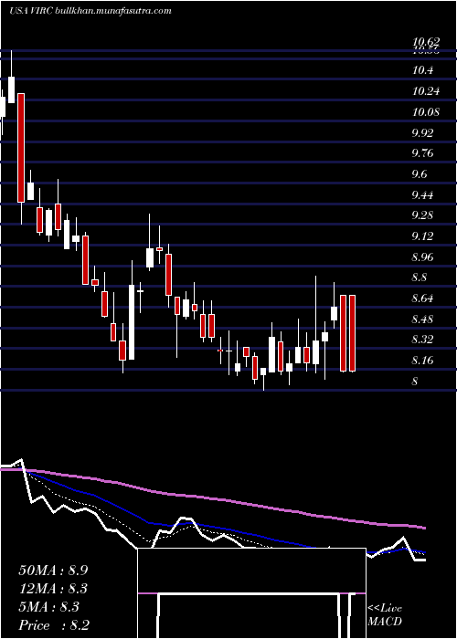
Task: Click the 8.32 price axis label
Action: coord(422,340)
